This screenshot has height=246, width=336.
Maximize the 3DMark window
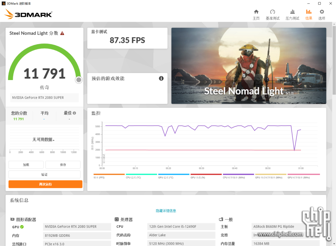click(319, 3)
